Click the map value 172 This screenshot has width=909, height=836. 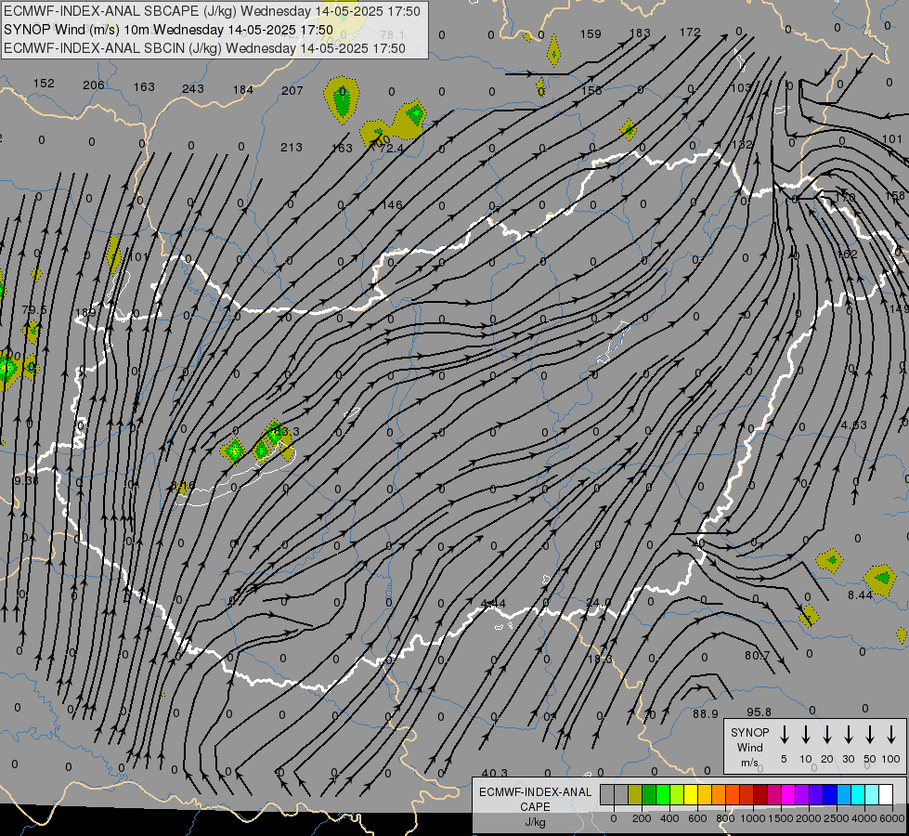click(690, 33)
